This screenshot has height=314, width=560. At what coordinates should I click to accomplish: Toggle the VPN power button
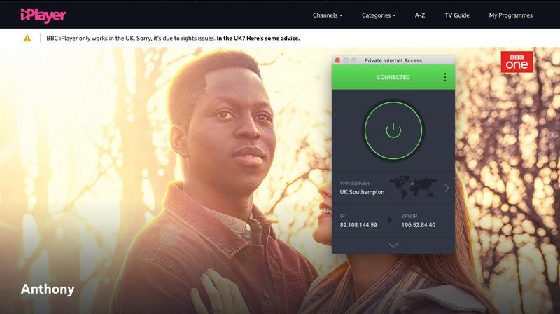point(393,130)
